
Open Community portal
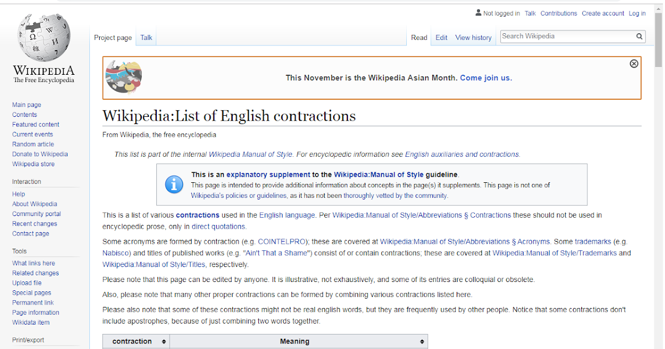pos(37,214)
